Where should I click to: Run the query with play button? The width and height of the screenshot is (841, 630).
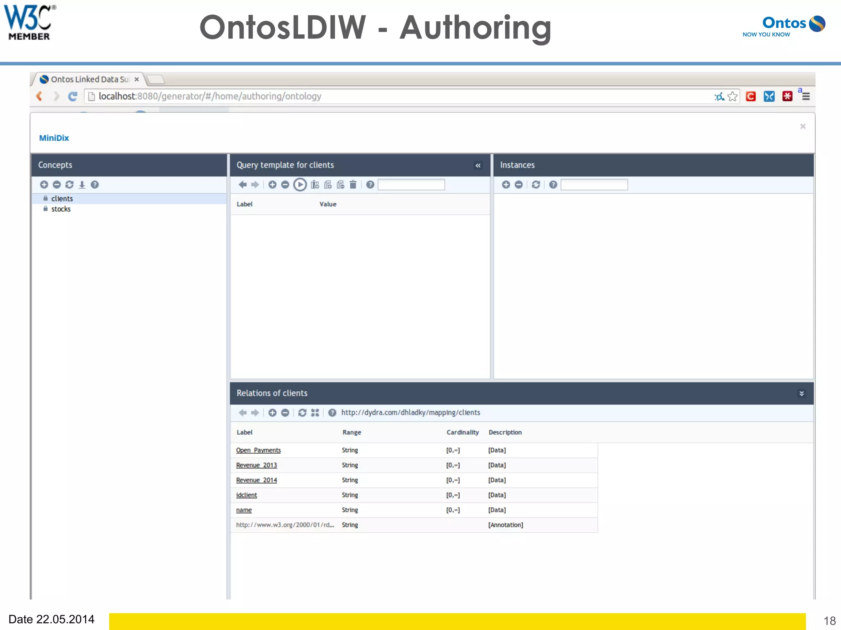tap(300, 185)
